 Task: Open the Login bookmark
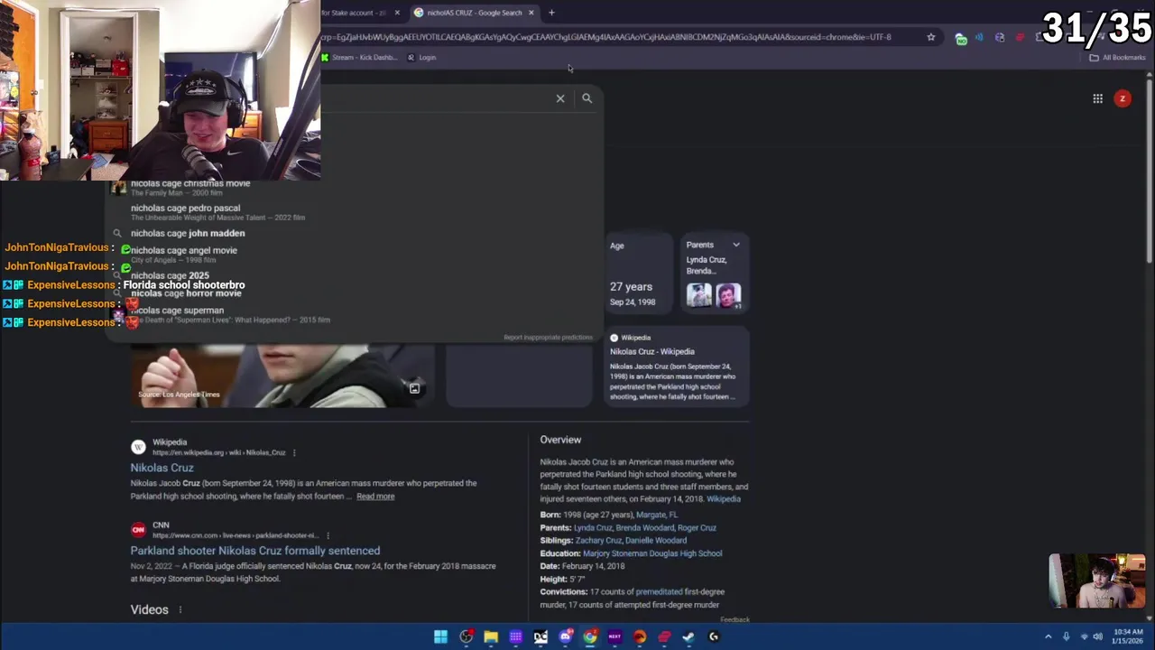(x=421, y=57)
